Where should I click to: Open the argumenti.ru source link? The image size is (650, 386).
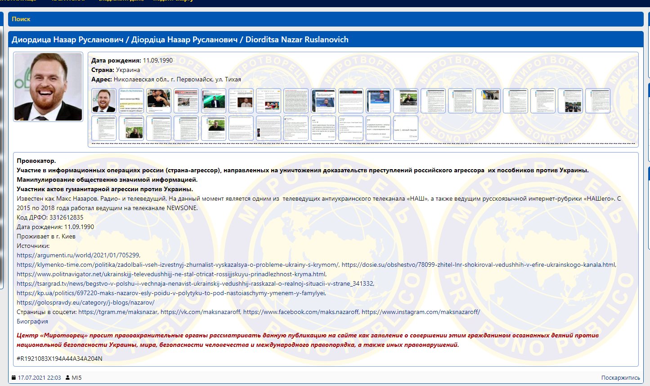click(78, 255)
